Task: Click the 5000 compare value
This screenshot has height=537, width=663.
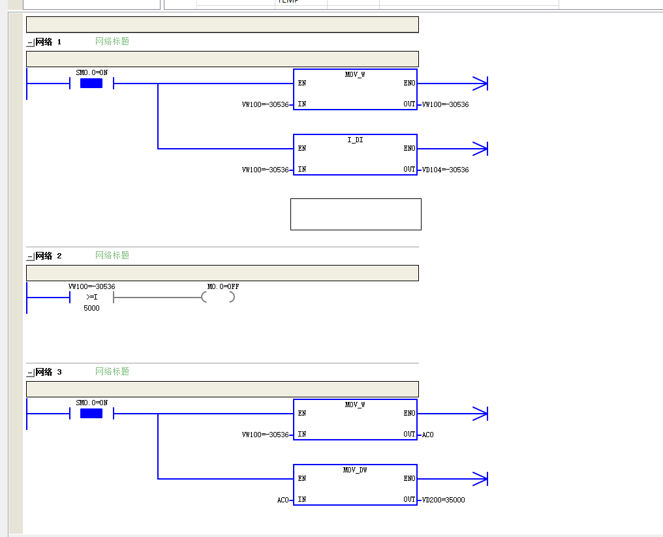Action: 91,308
